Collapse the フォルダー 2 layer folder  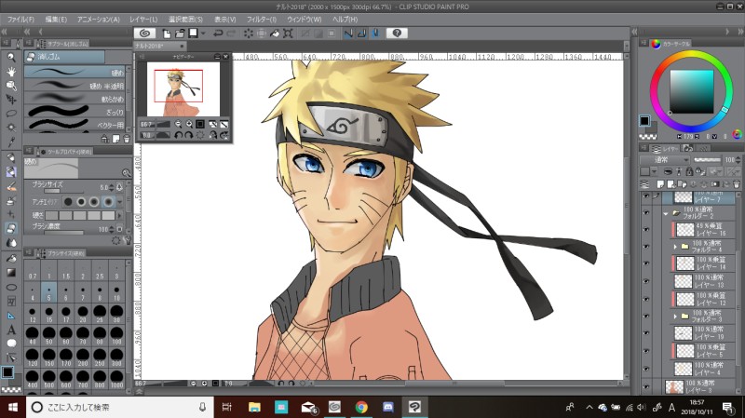pos(666,214)
